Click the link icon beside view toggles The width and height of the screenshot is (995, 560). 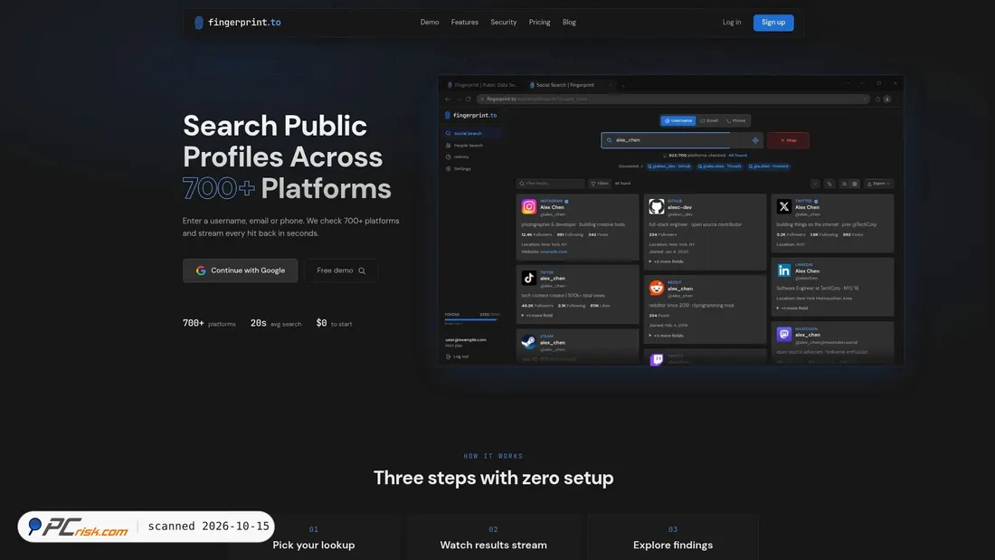click(x=829, y=185)
